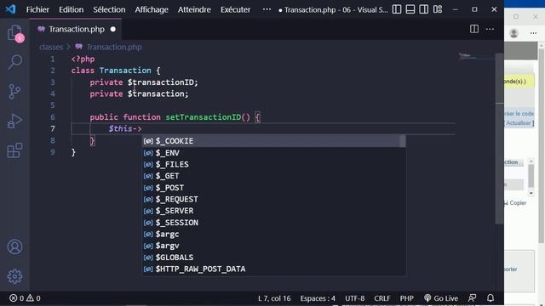Select $_FILES suggestion

click(273, 164)
